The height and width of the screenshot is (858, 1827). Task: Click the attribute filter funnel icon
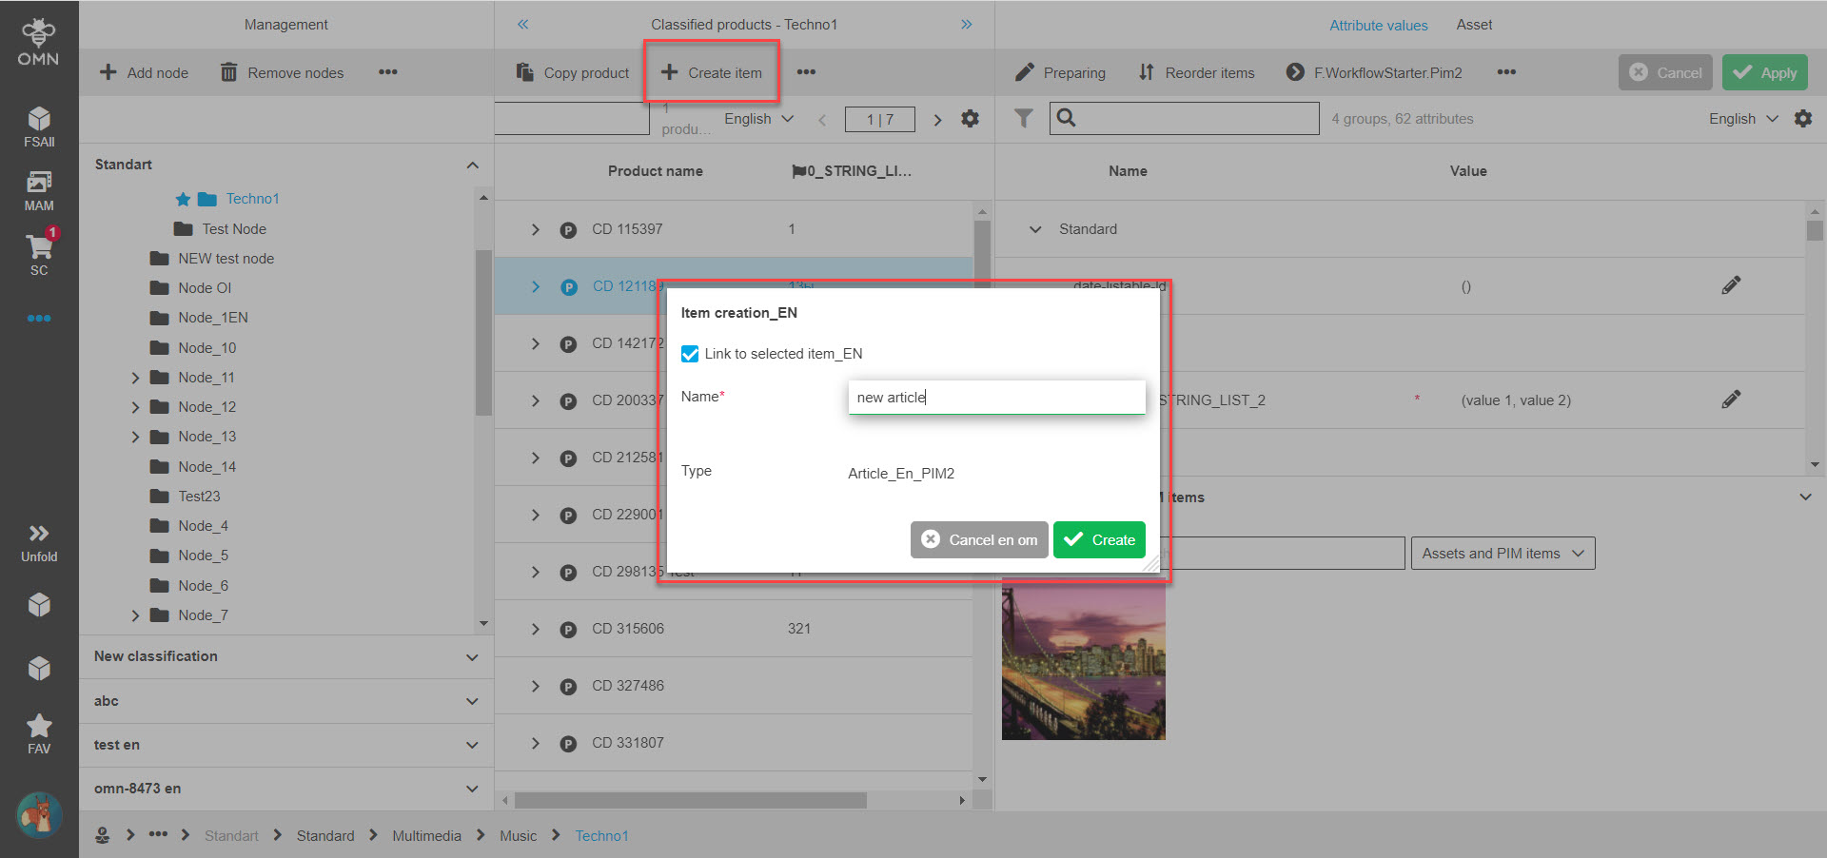(x=1023, y=118)
